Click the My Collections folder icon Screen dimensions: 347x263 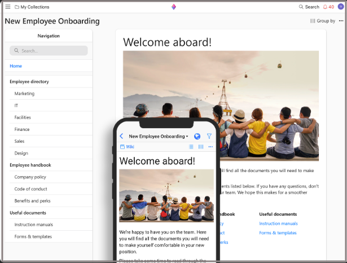tap(16, 7)
